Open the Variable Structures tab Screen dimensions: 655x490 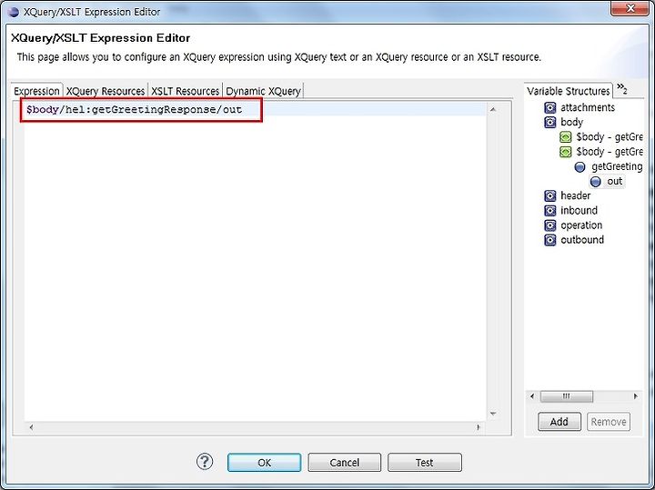pyautogui.click(x=568, y=91)
